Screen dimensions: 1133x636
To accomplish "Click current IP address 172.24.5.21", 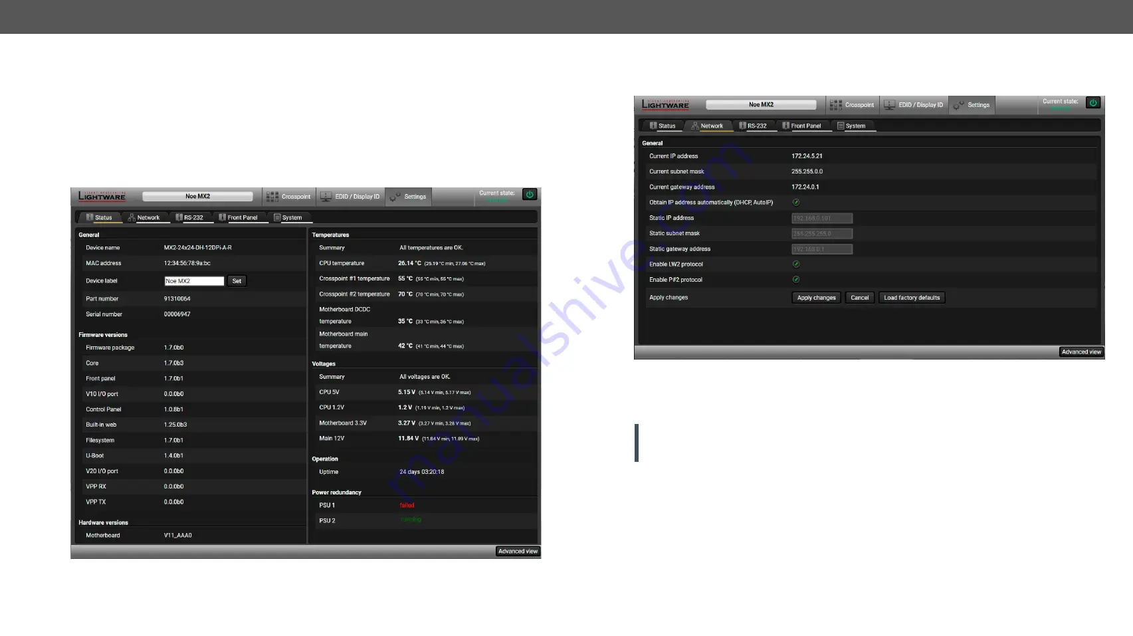I will pyautogui.click(x=807, y=156).
